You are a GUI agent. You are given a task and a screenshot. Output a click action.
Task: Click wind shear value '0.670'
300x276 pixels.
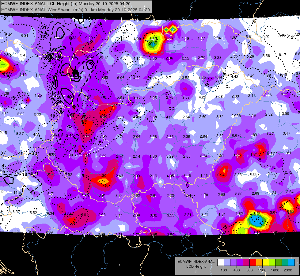(x=237, y=136)
